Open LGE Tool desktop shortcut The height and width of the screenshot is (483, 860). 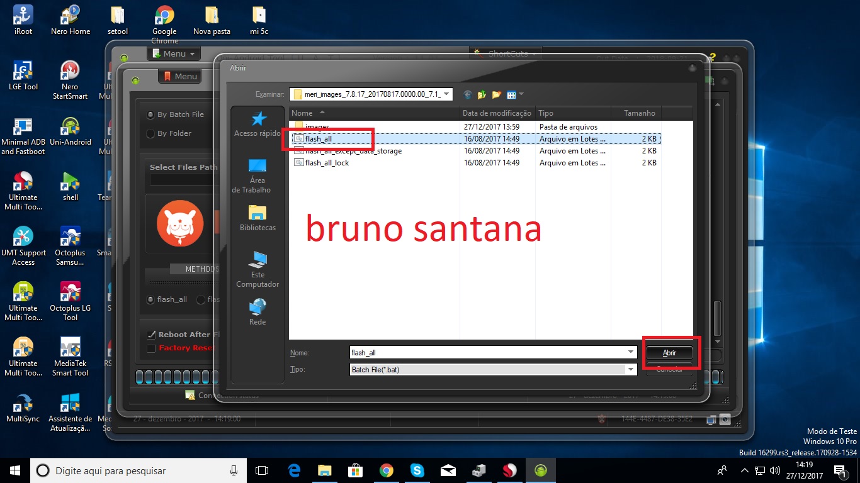23,76
